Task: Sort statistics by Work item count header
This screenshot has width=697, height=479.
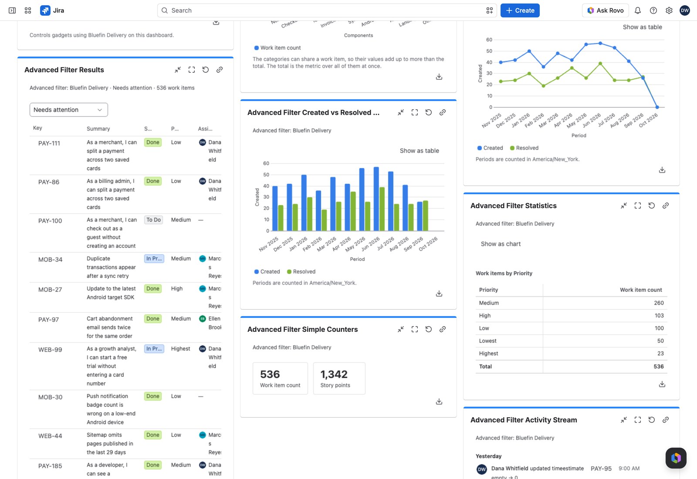Action: click(641, 290)
